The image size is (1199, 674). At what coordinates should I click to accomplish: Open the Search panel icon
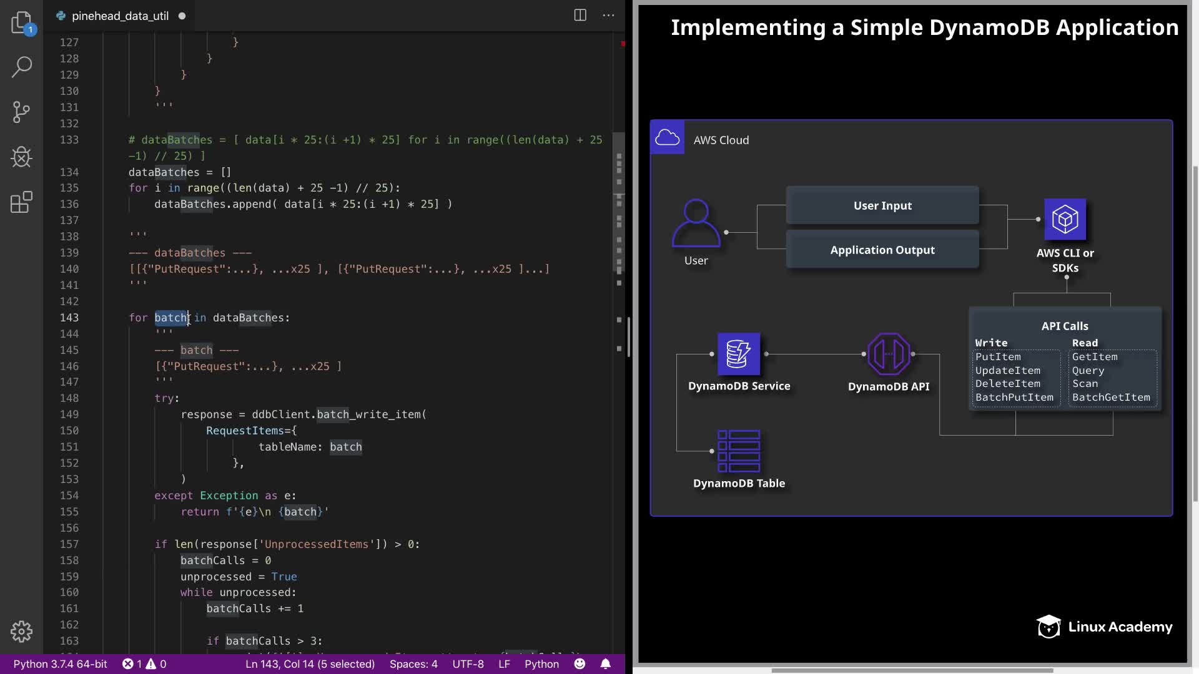coord(22,67)
